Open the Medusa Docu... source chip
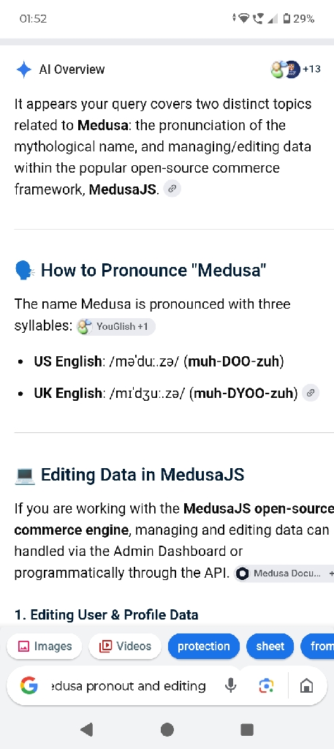334x749 pixels. (x=284, y=573)
